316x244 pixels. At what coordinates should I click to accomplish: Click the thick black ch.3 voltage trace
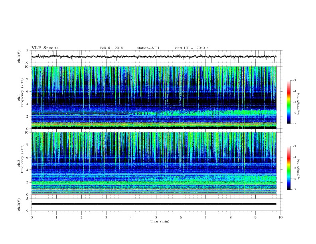[154, 204]
